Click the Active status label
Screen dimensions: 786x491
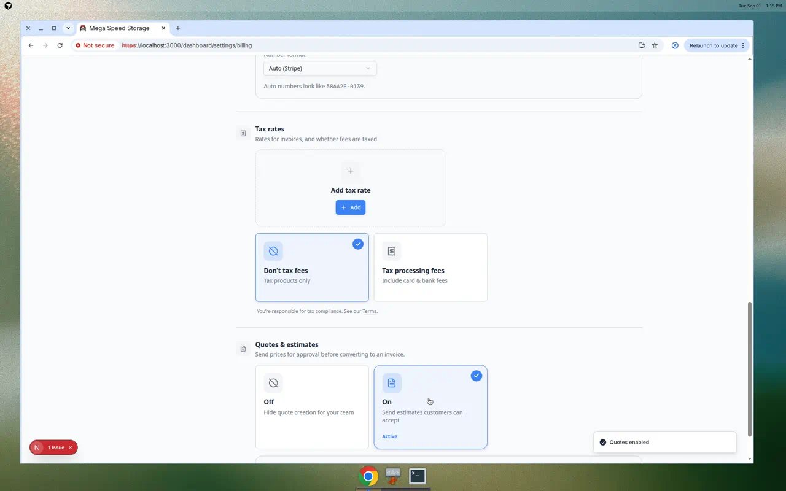(x=390, y=436)
